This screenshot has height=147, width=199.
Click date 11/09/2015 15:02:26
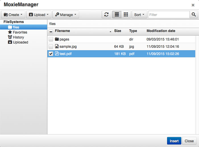coord(163,54)
